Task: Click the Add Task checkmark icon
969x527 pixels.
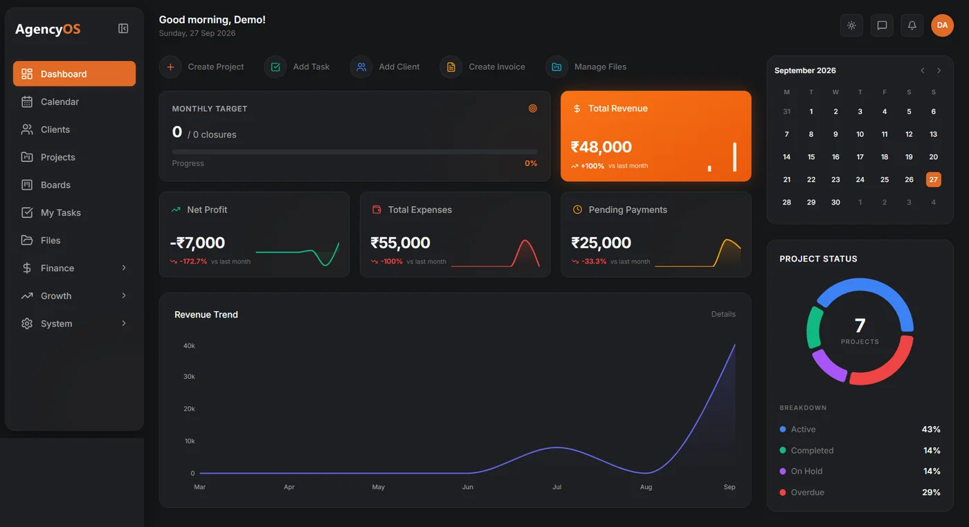Action: (275, 67)
